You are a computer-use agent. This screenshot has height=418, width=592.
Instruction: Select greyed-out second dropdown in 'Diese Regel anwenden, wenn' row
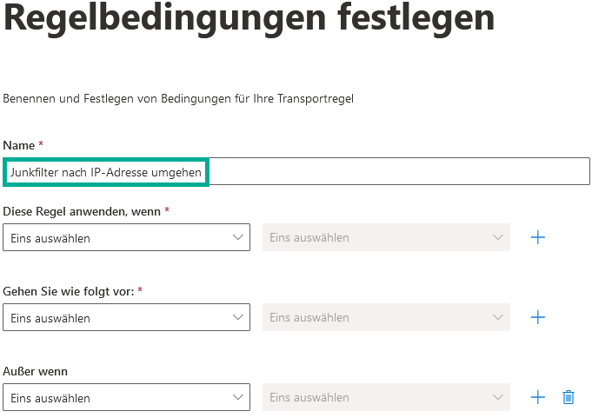386,237
